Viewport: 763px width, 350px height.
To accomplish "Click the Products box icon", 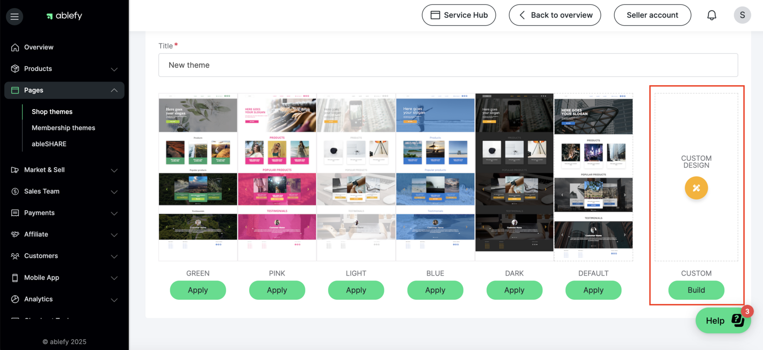I will coord(15,69).
